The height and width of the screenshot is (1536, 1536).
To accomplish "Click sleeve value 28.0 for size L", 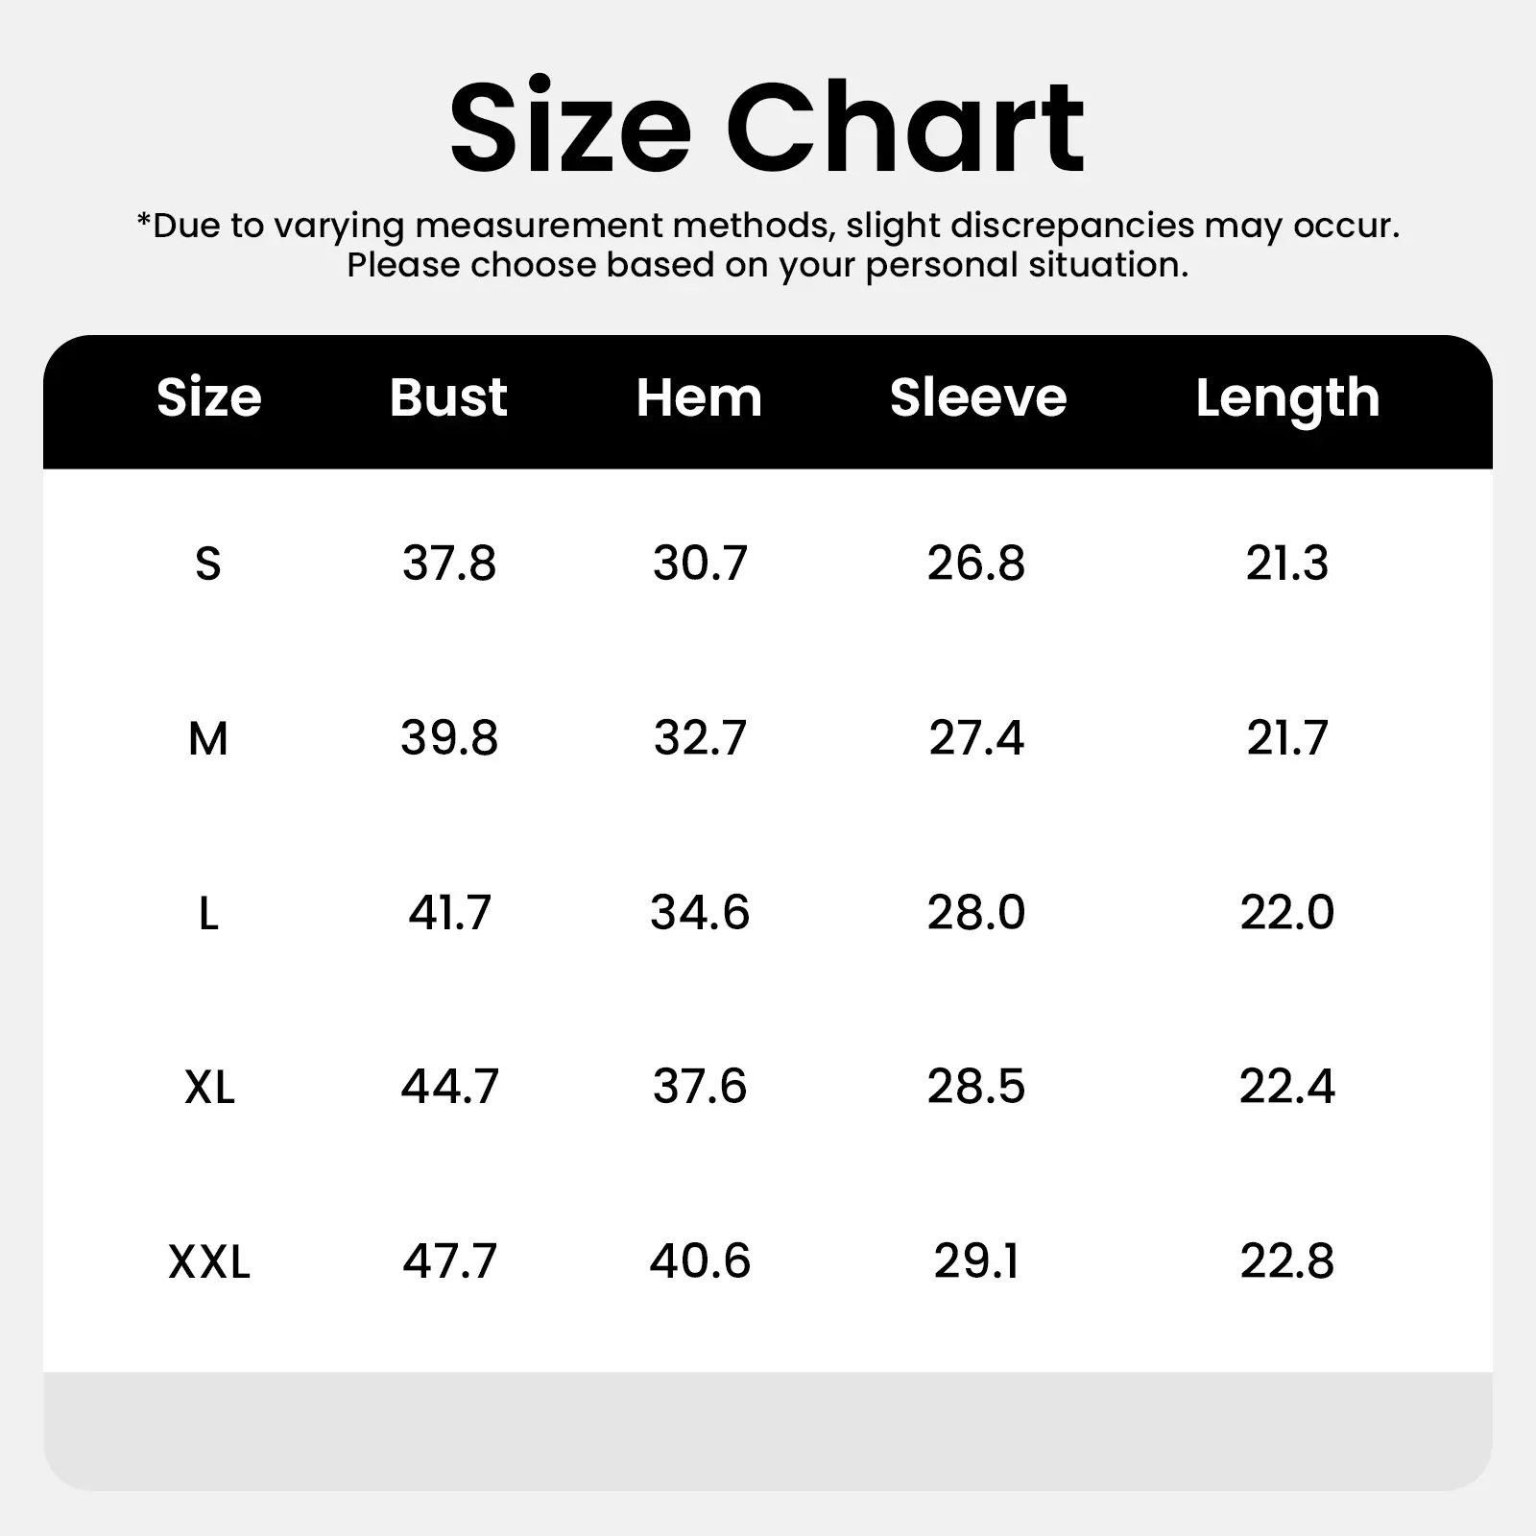I will (x=976, y=912).
